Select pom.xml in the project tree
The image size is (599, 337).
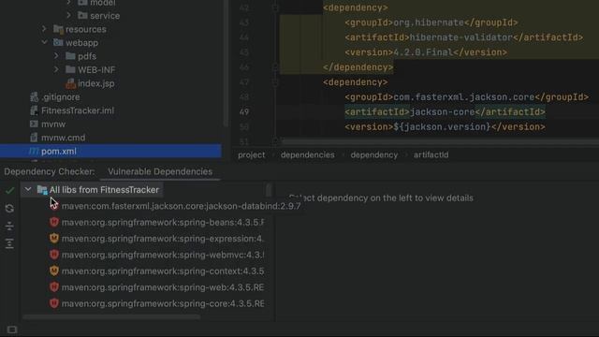(x=110, y=152)
